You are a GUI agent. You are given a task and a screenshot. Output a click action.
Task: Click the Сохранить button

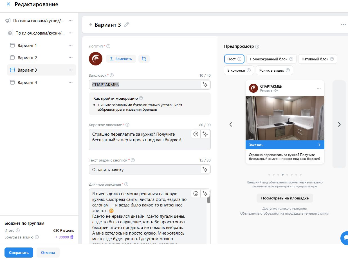pyautogui.click(x=19, y=253)
